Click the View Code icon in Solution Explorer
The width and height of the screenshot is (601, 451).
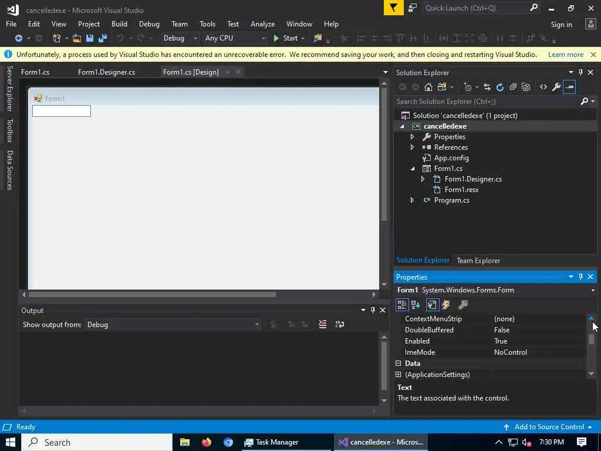coord(543,87)
